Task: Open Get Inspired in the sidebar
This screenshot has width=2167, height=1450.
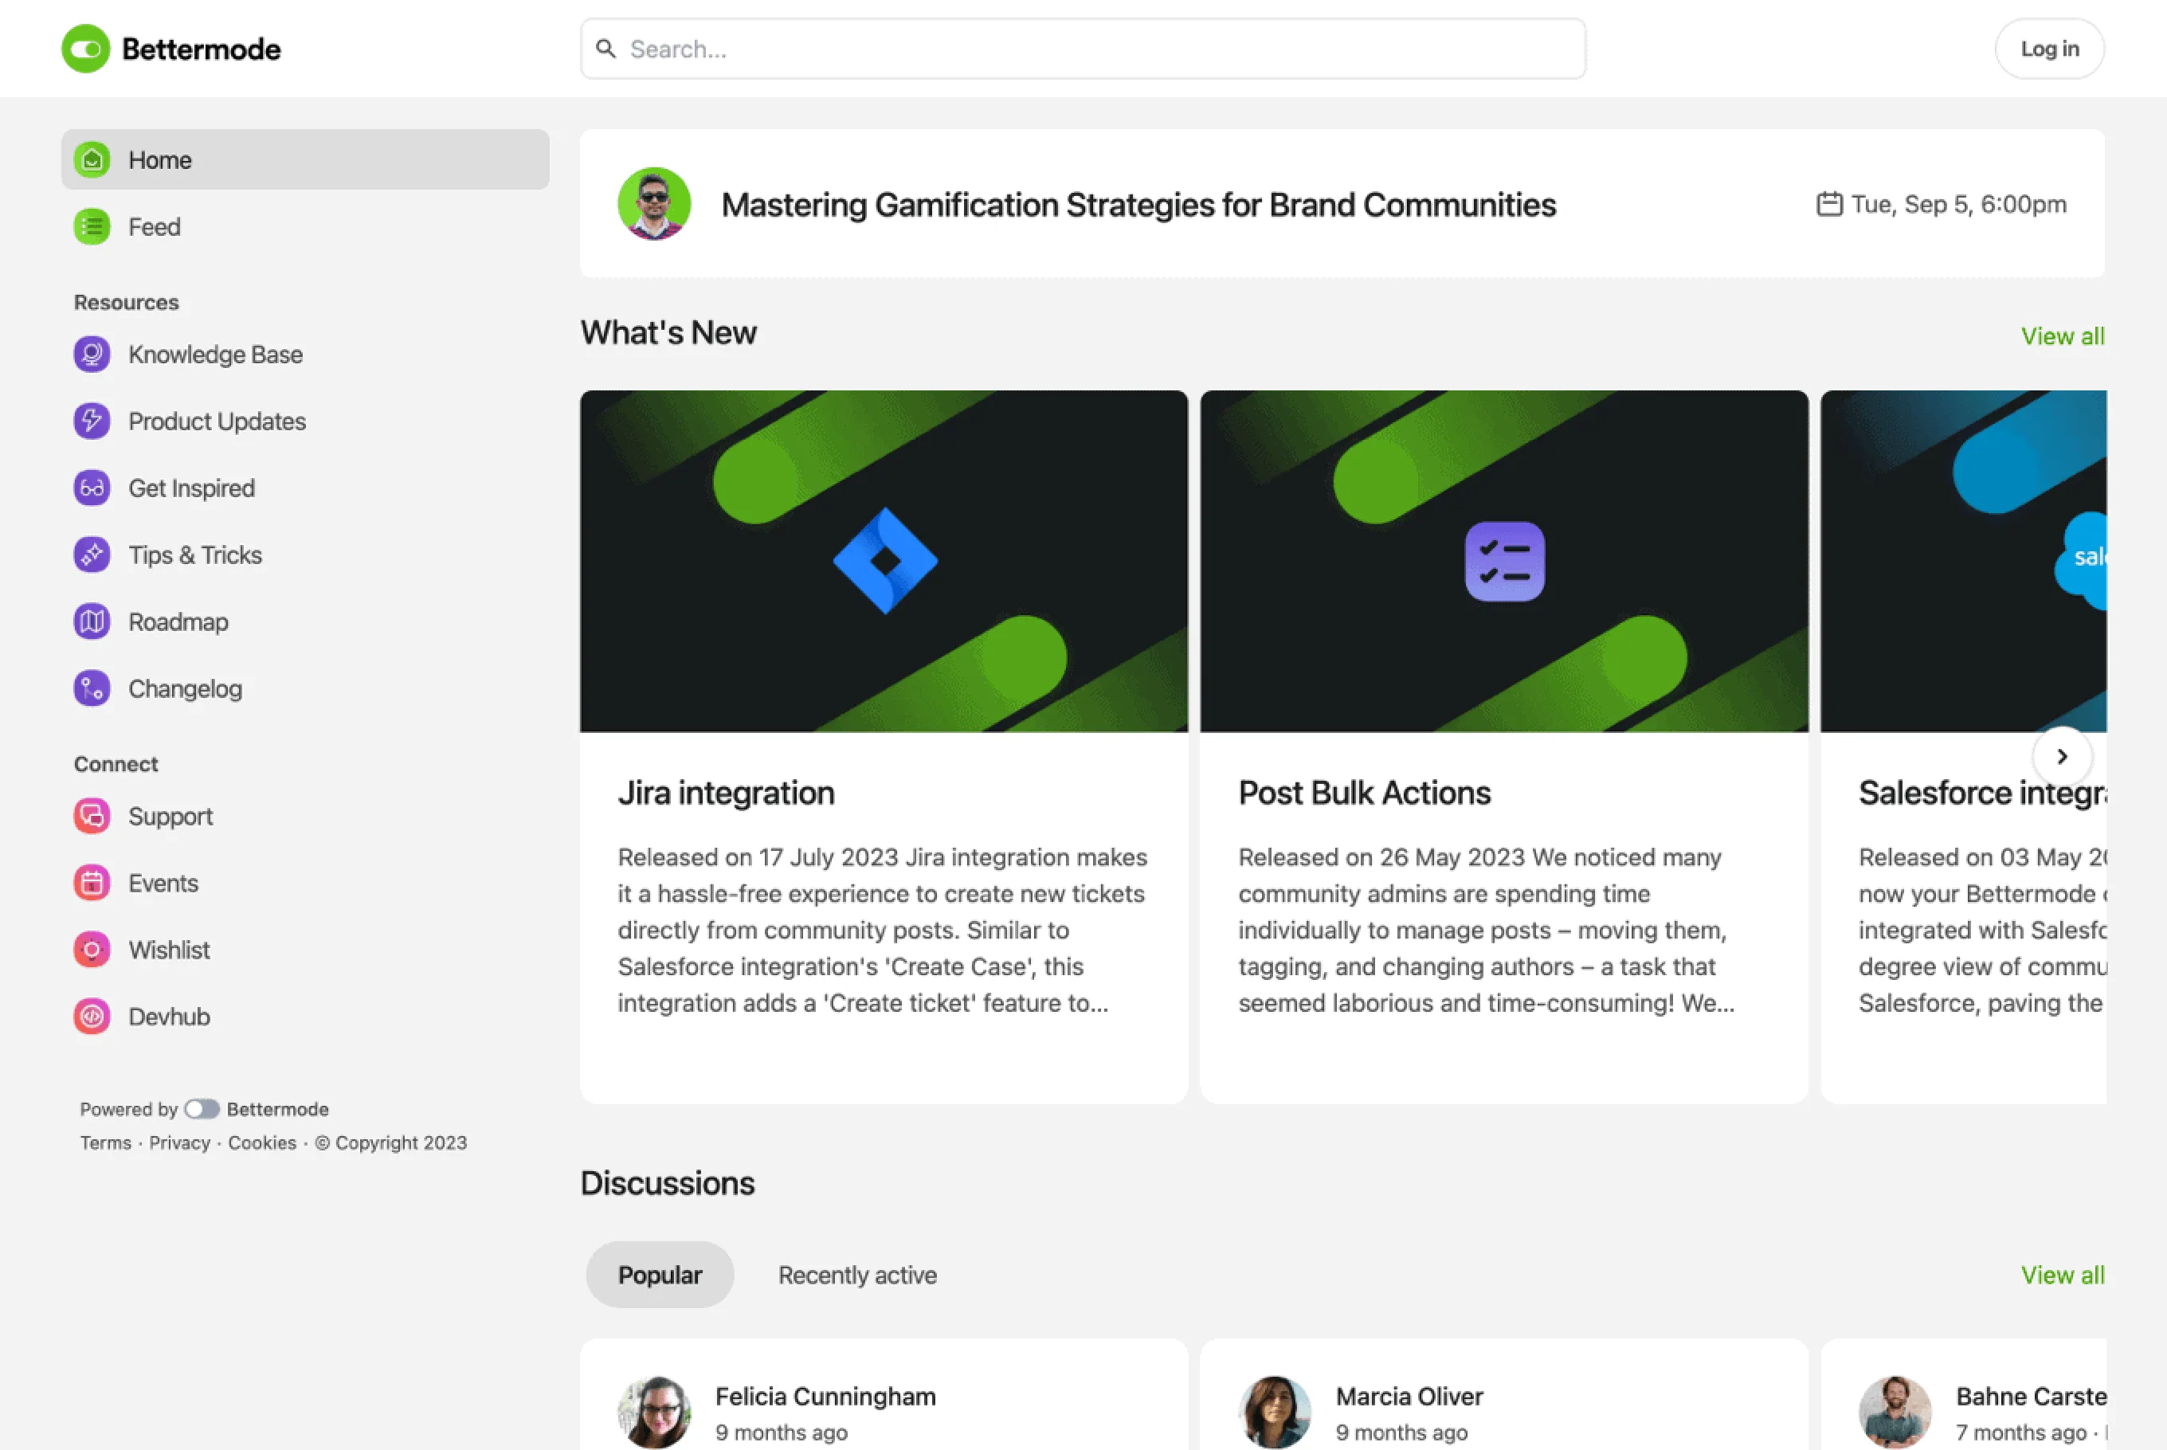Action: (305, 488)
